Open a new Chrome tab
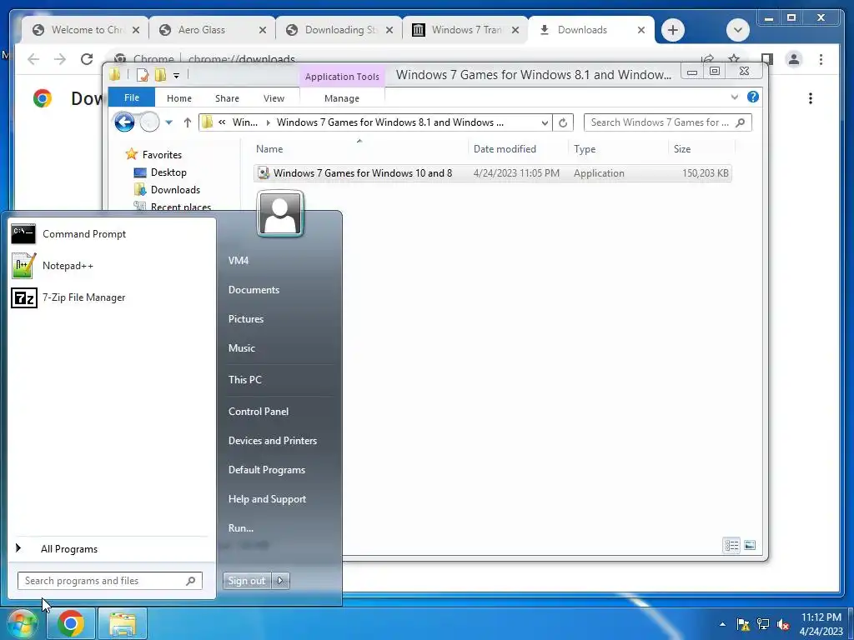Image resolution: width=854 pixels, height=640 pixels. pyautogui.click(x=673, y=30)
